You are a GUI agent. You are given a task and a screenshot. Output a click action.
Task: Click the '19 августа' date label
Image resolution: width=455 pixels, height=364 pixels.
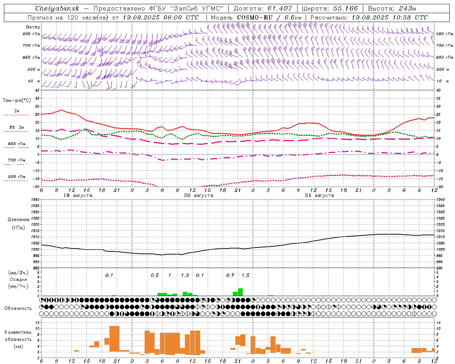point(78,196)
